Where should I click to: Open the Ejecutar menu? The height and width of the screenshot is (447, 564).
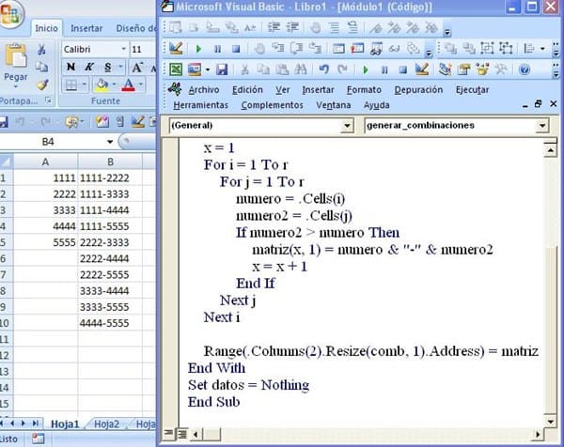tap(472, 89)
